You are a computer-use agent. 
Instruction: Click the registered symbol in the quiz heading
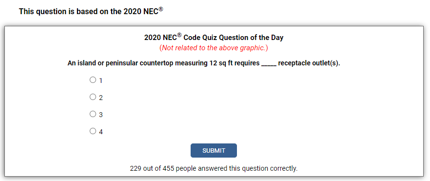179,35
